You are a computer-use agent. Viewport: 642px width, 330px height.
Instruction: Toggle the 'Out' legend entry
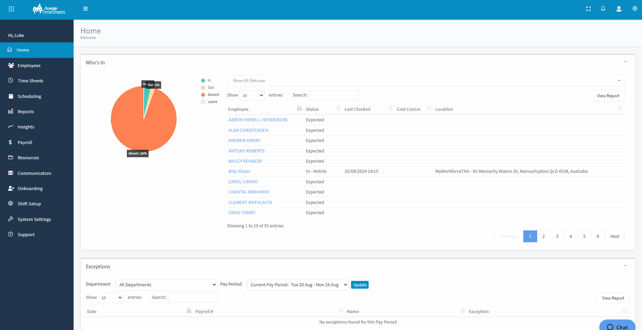(x=203, y=87)
